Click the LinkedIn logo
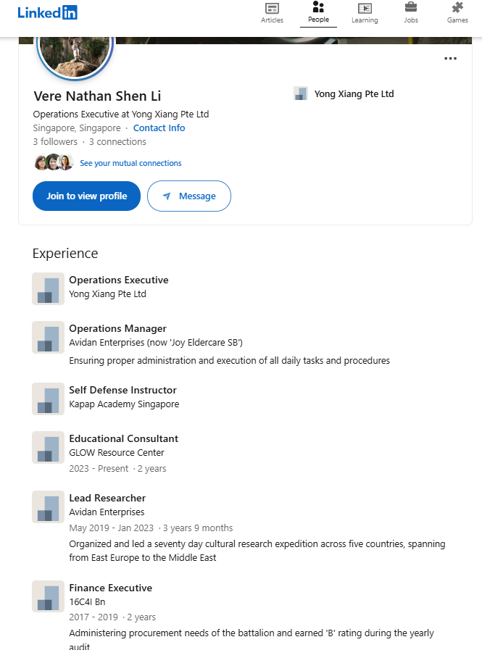This screenshot has width=482, height=650. (x=48, y=12)
